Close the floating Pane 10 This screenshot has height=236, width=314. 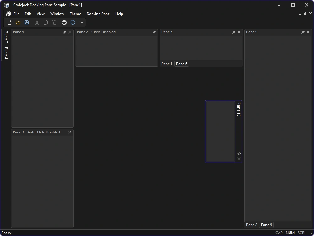tap(239, 159)
